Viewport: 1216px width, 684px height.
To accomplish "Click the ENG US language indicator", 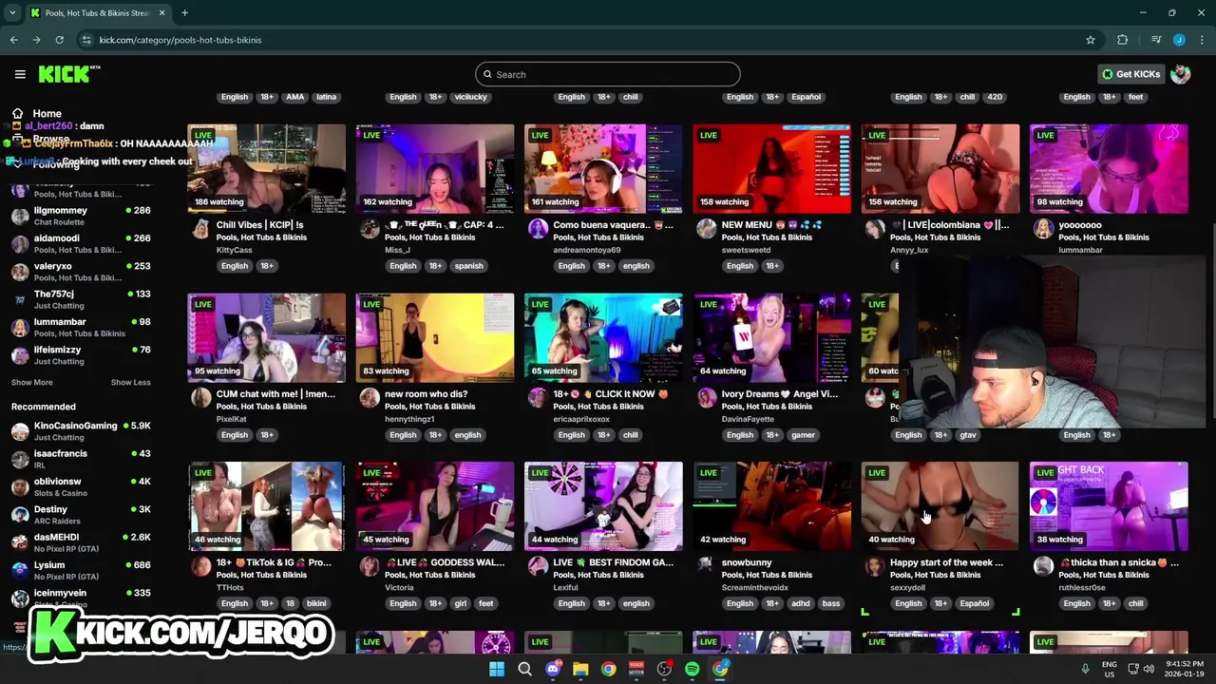I will [x=1109, y=669].
